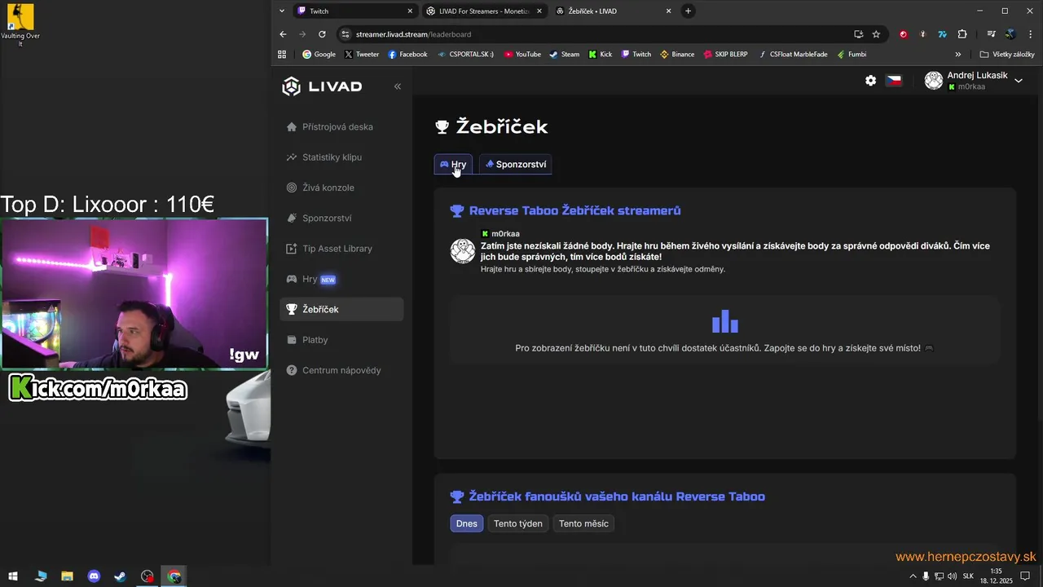The image size is (1043, 587).
Task: Close the Žebříček • LIVAD tab
Action: [669, 11]
